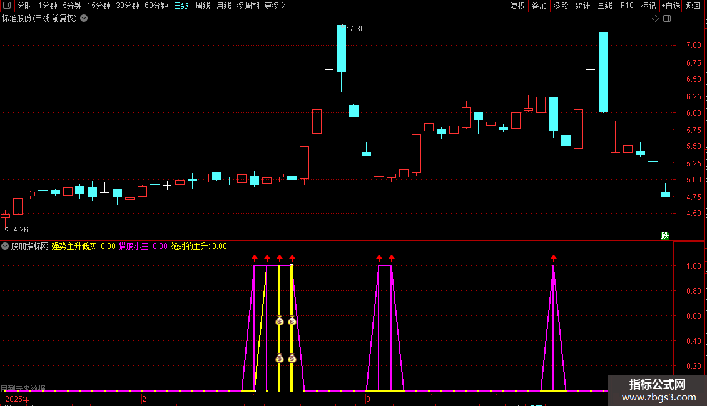Click the 4.26 low price label
707x406 pixels.
(20, 230)
